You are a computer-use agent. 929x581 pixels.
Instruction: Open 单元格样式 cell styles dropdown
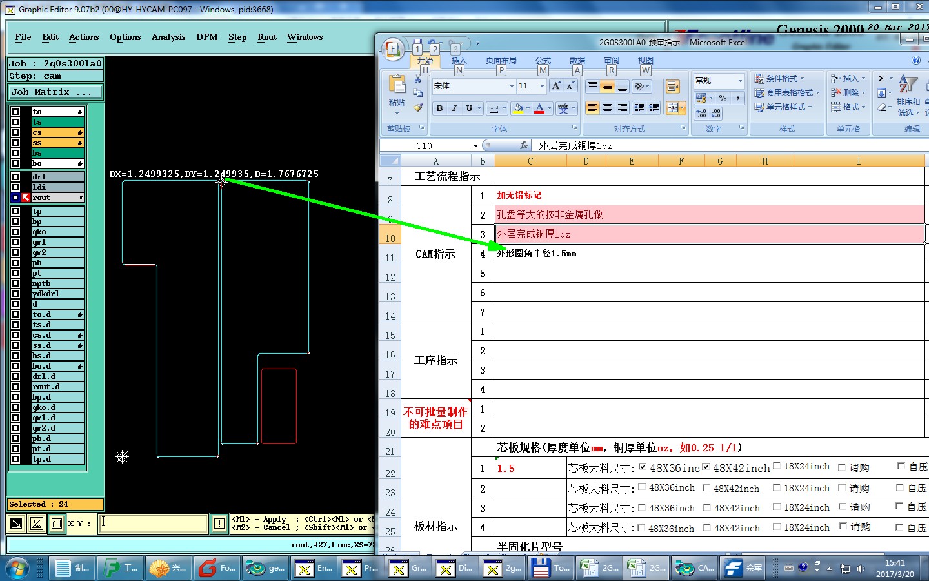[783, 107]
